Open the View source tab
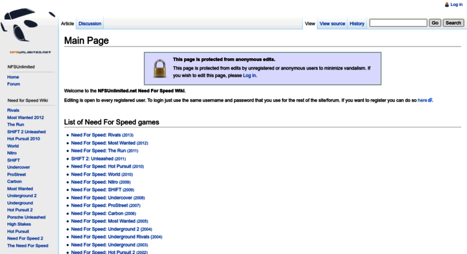This screenshot has height=254, width=467. pyautogui.click(x=332, y=23)
